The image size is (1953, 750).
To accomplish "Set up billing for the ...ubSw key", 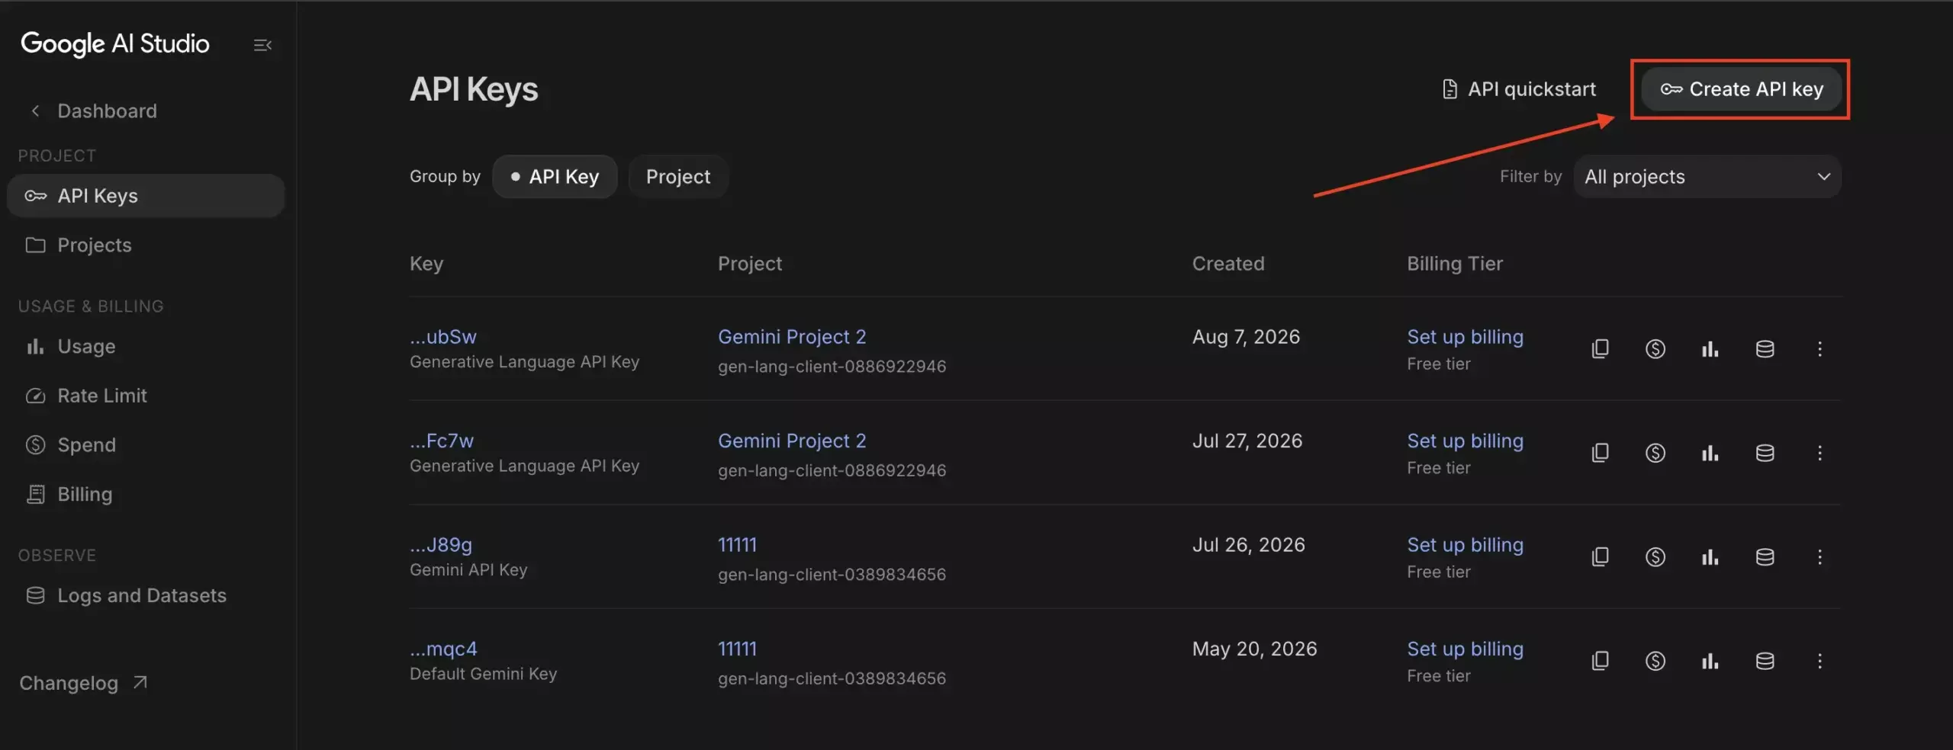I will click(x=1465, y=337).
